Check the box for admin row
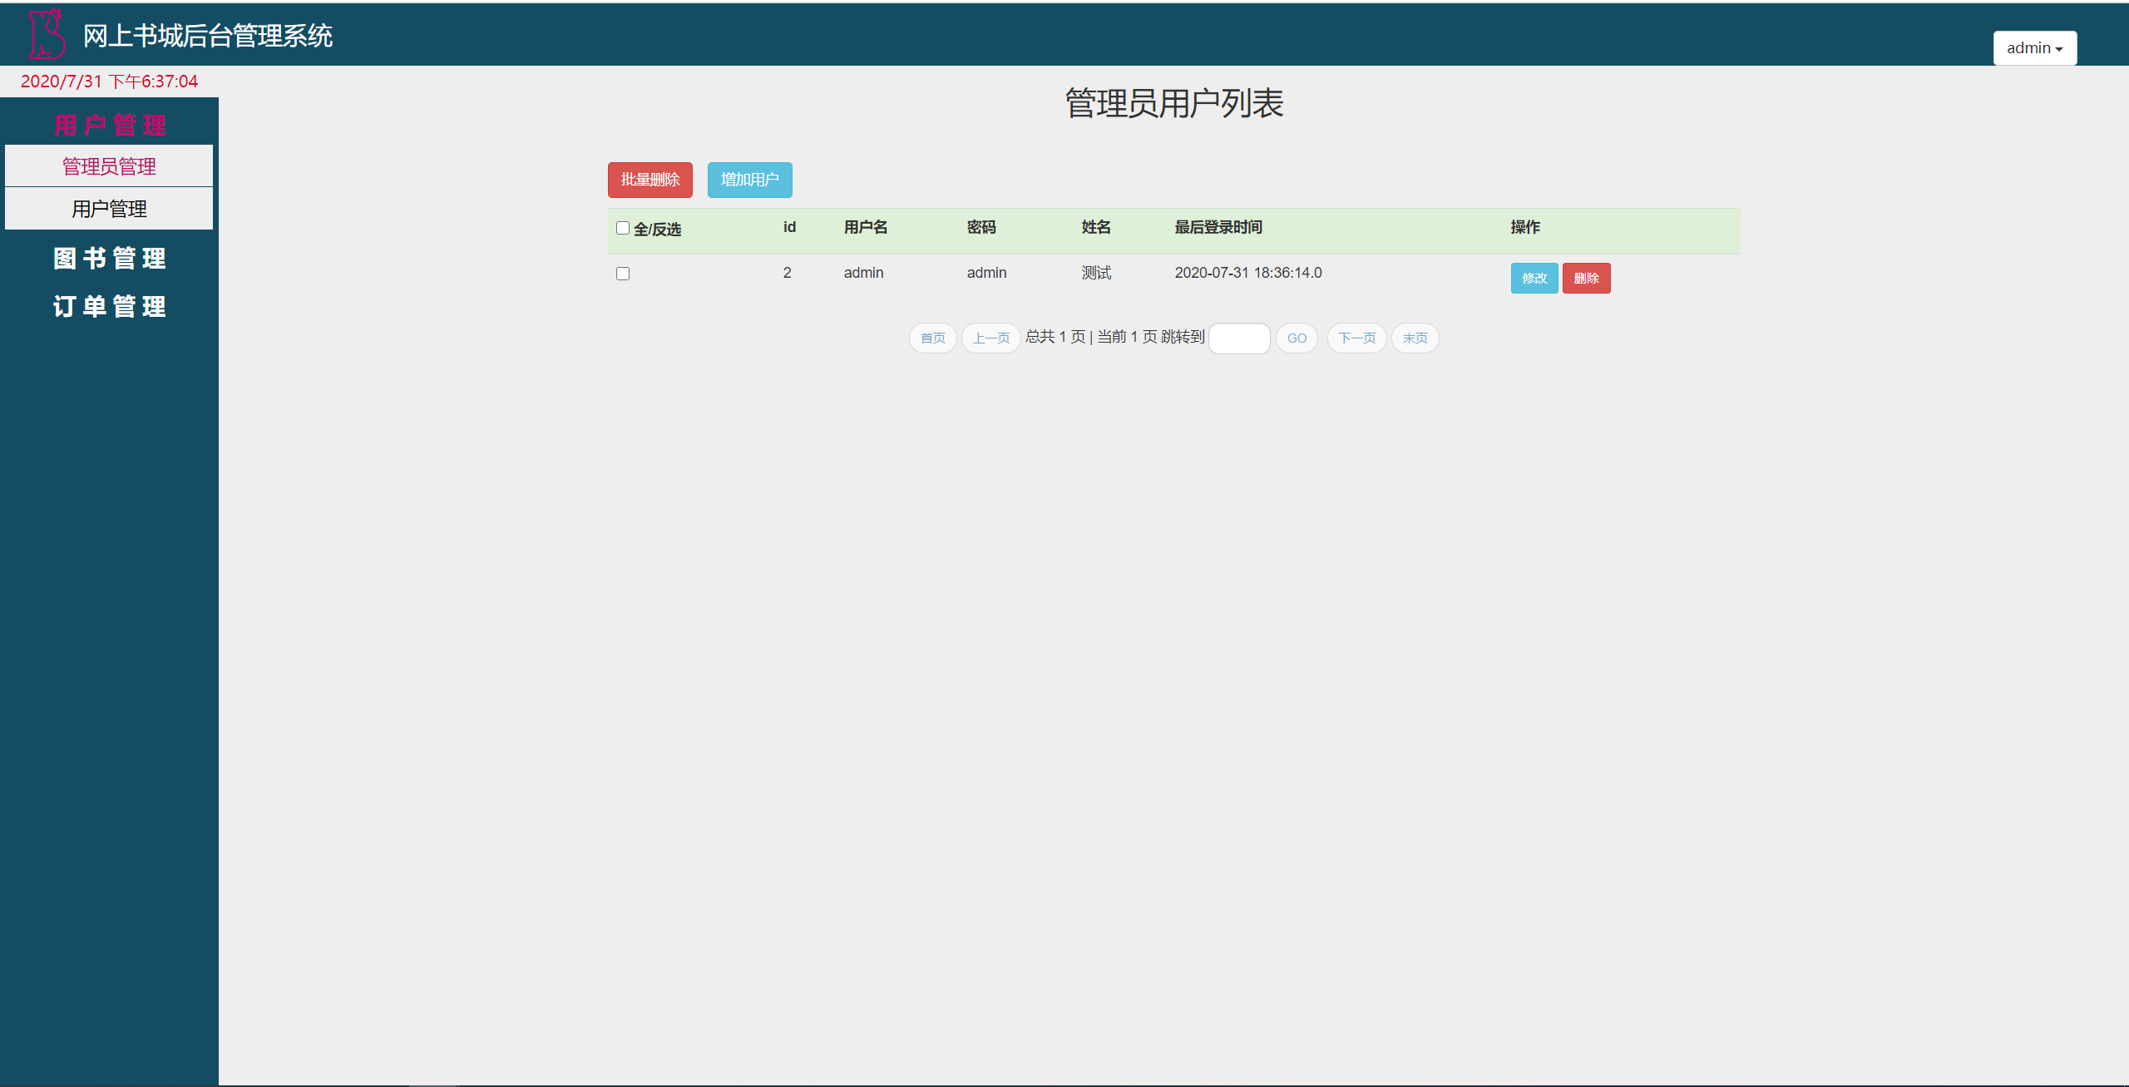 tap(623, 274)
